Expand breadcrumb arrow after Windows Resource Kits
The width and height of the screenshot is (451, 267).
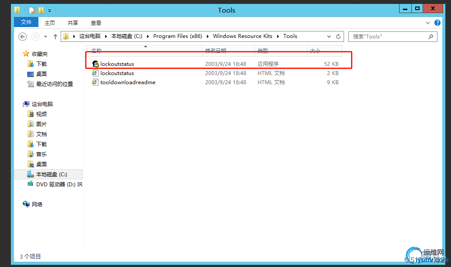point(278,36)
